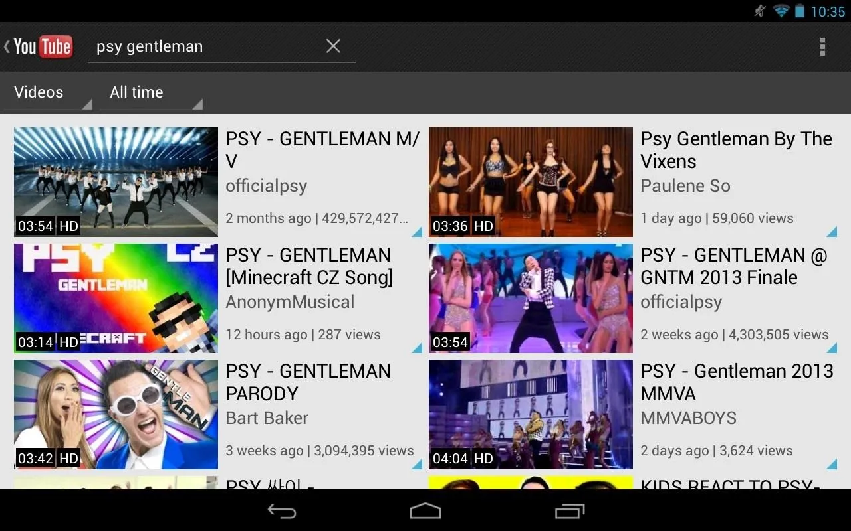Screen dimensions: 851x531
Task: Expand context arrow on GNTM 2013 Finale item
Action: (x=832, y=348)
